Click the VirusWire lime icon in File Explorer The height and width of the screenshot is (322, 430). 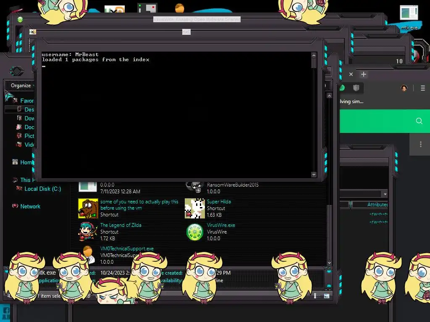pyautogui.click(x=195, y=232)
